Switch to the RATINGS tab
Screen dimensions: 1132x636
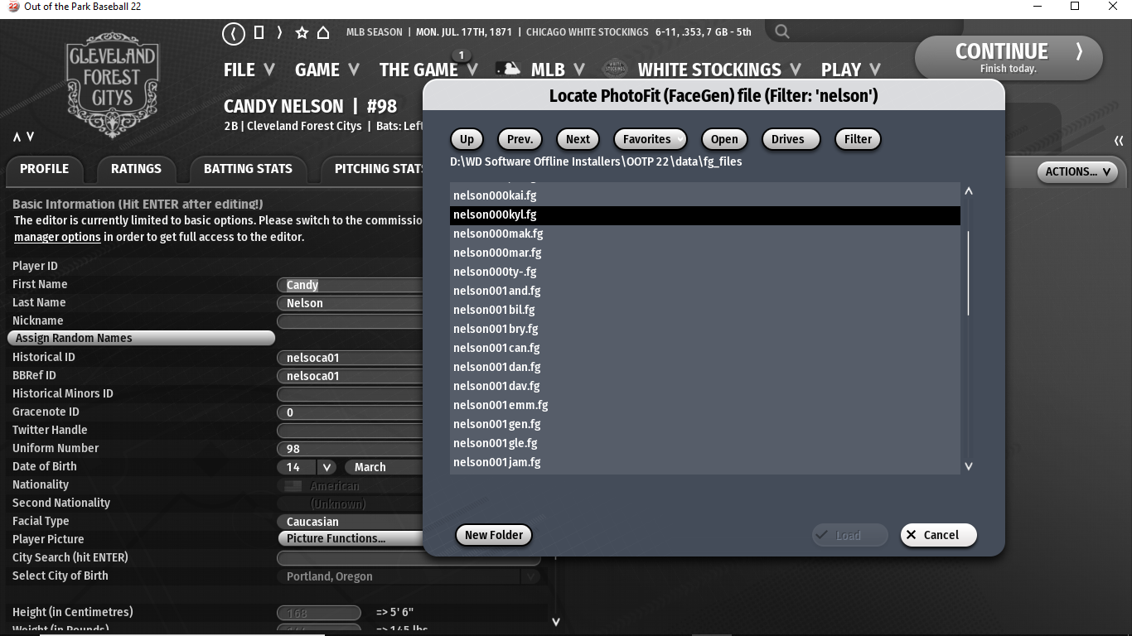click(x=136, y=169)
